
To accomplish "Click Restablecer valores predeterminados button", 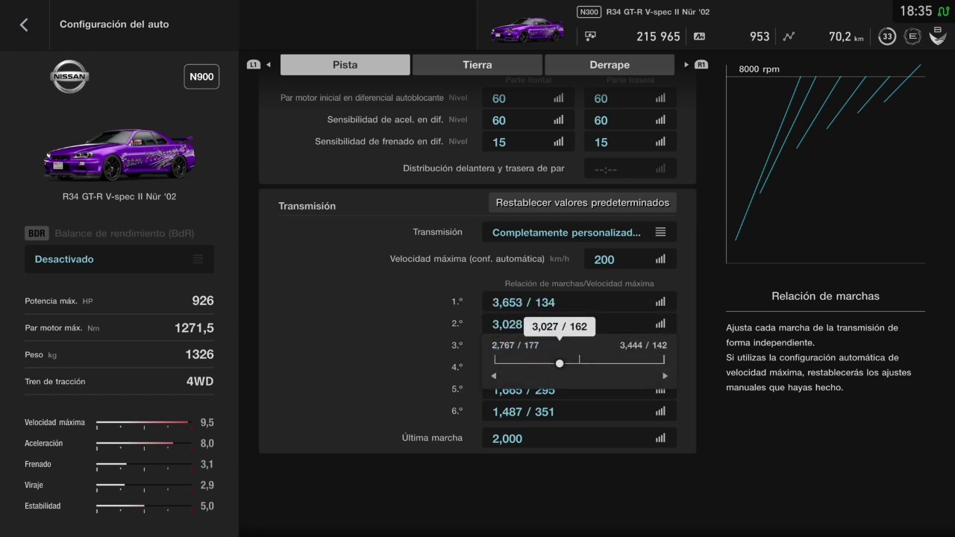I will pyautogui.click(x=583, y=203).
